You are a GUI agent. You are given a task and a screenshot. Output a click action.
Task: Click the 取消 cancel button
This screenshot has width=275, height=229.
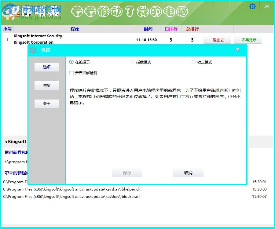(188, 173)
